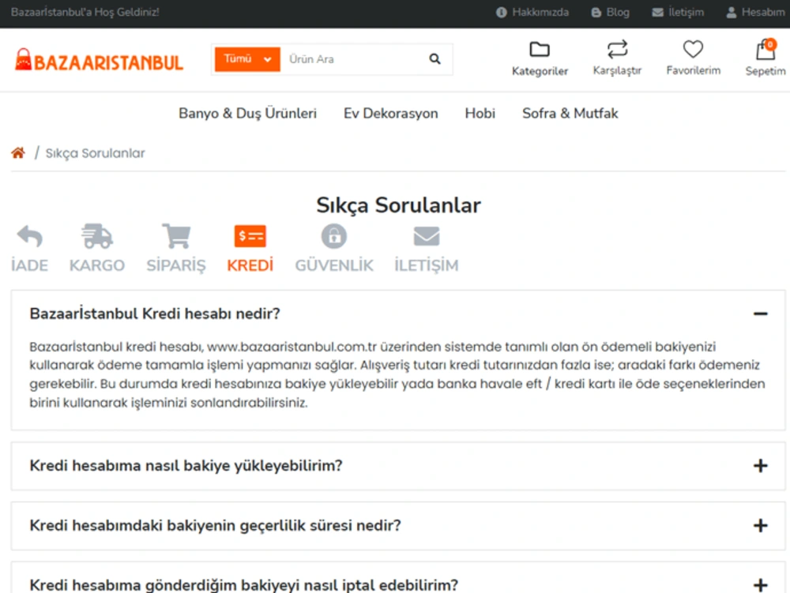Click the BazaarIstanbul logo
790x593 pixels.
(x=99, y=60)
